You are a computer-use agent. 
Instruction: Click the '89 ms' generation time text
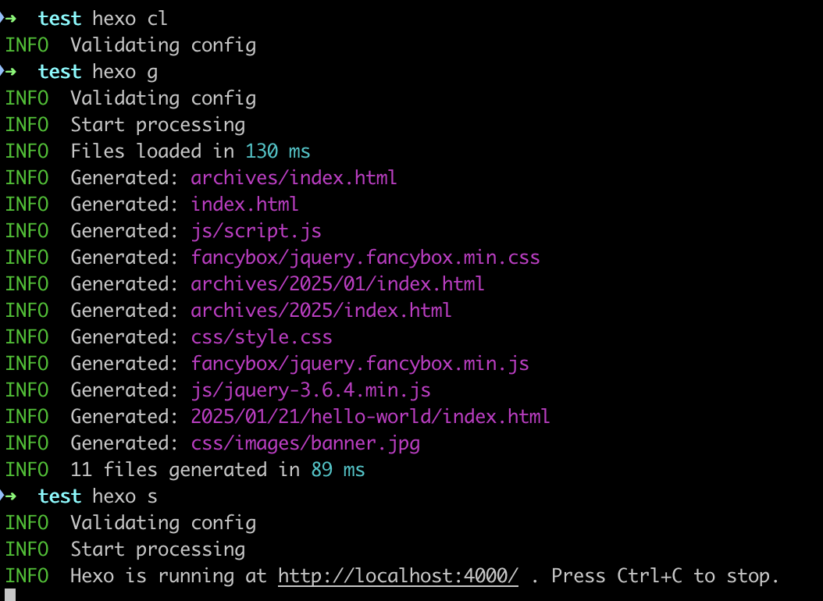coord(338,470)
